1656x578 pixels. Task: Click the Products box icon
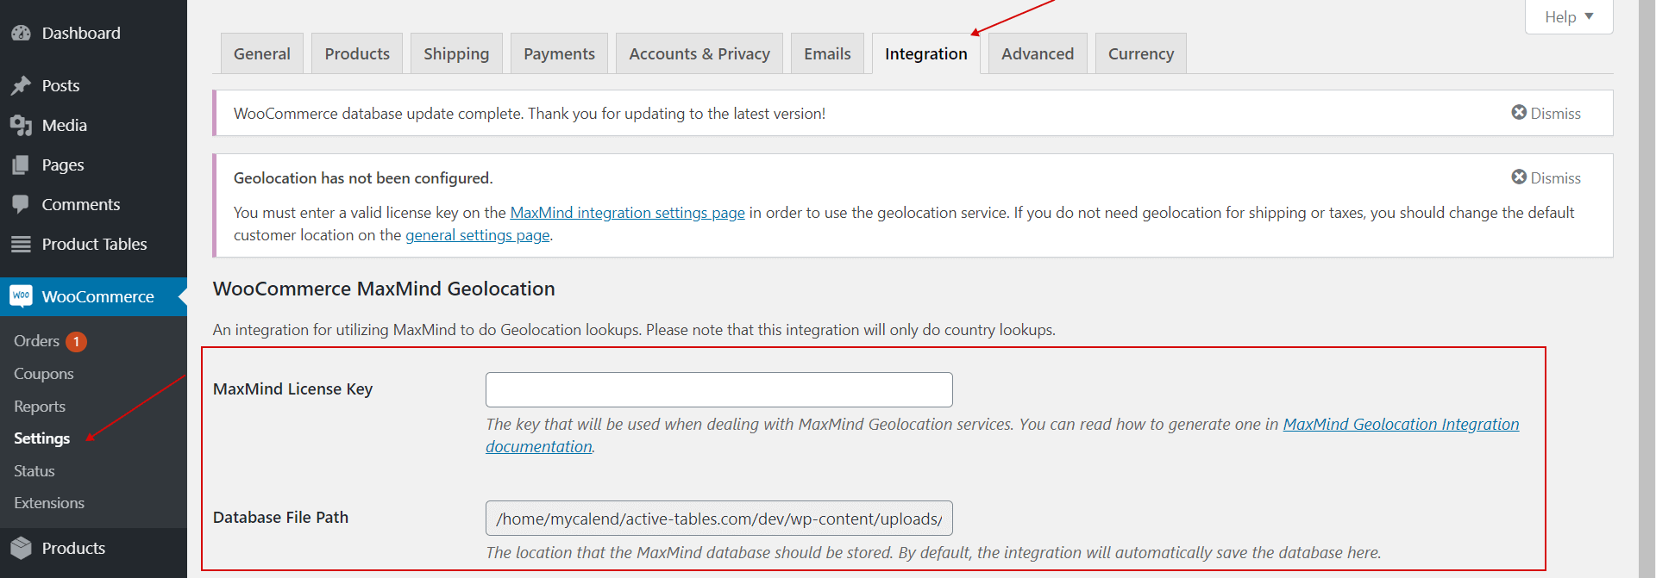(21, 548)
